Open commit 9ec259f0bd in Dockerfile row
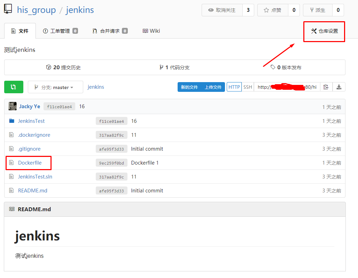The image size is (358, 278). [x=111, y=163]
